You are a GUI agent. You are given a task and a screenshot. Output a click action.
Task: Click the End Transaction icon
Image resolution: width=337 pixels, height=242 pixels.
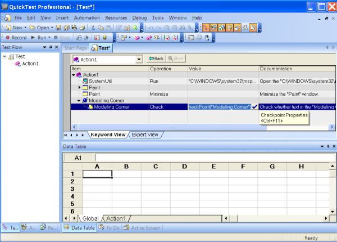175,38
